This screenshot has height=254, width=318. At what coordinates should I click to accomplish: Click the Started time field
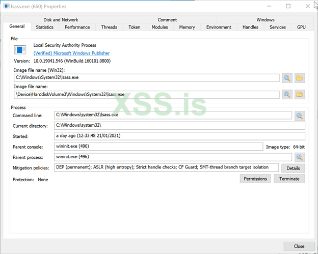(179, 136)
